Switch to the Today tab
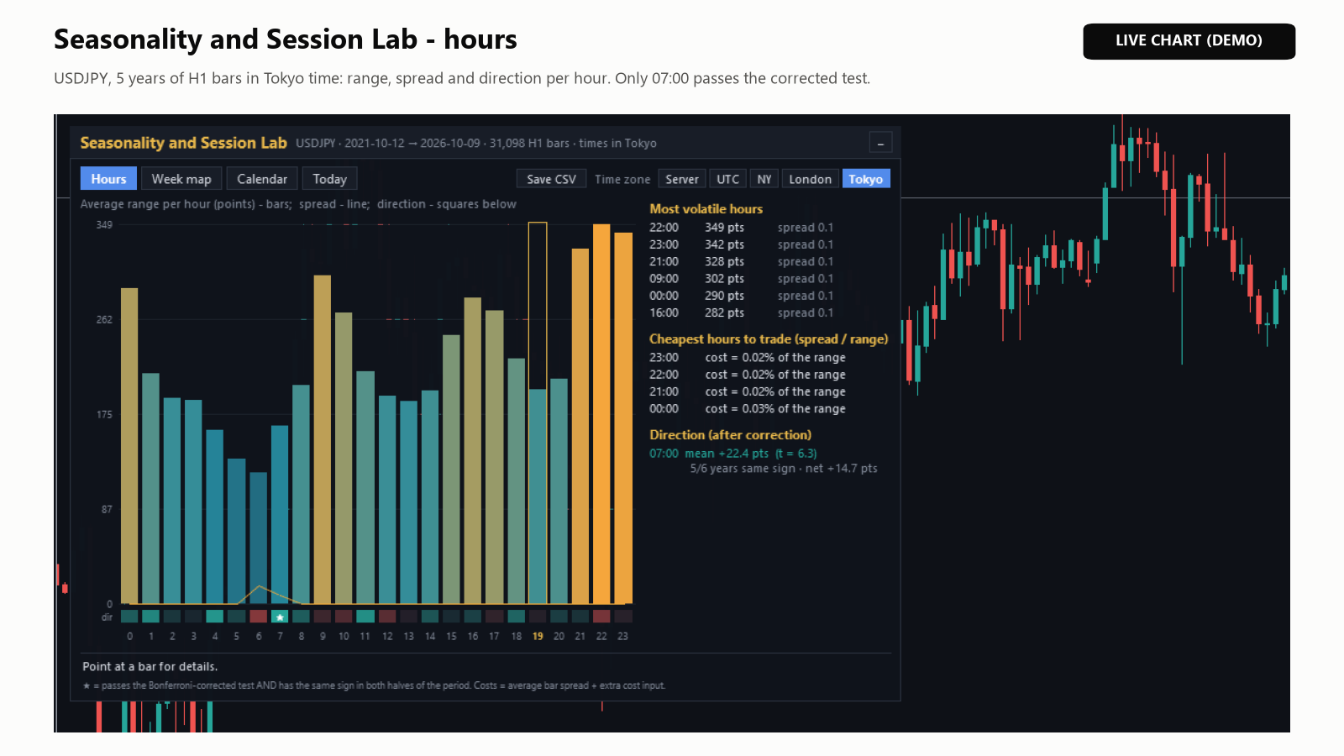Viewport: 1344px width, 756px height. pyautogui.click(x=329, y=179)
